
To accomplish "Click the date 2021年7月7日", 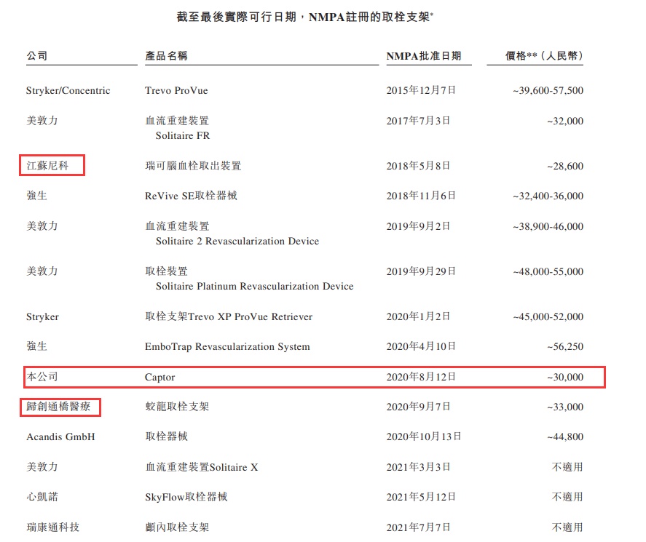I will [418, 527].
